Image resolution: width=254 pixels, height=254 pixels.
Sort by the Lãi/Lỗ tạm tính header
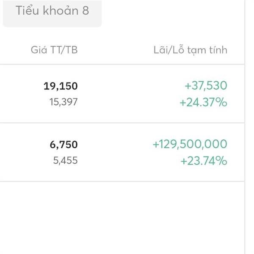coord(190,50)
